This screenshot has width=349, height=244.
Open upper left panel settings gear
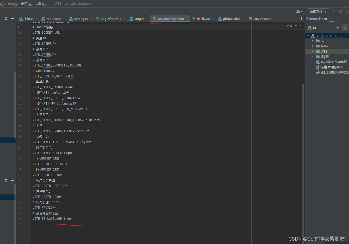point(6,19)
